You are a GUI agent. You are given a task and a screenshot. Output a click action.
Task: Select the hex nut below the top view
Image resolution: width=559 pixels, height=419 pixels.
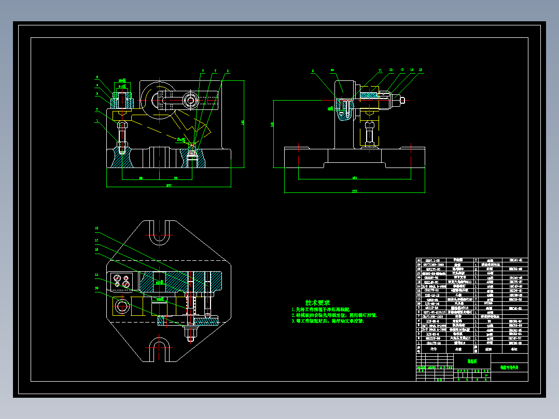click(190, 334)
